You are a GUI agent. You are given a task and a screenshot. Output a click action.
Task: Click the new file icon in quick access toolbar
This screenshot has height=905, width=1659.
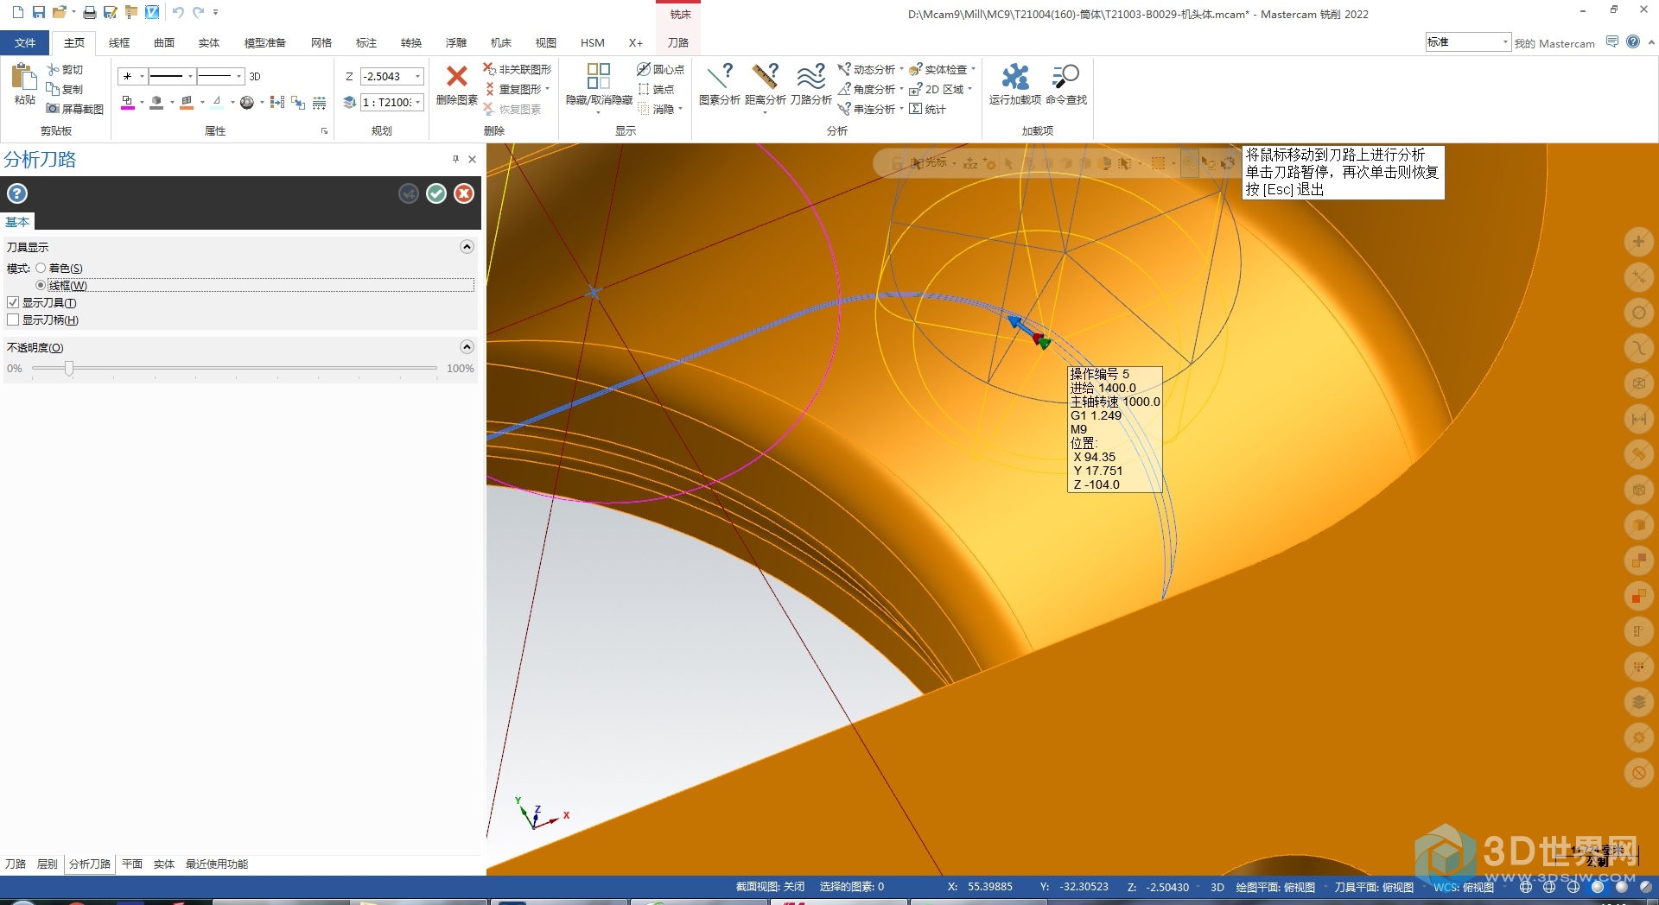click(x=17, y=12)
